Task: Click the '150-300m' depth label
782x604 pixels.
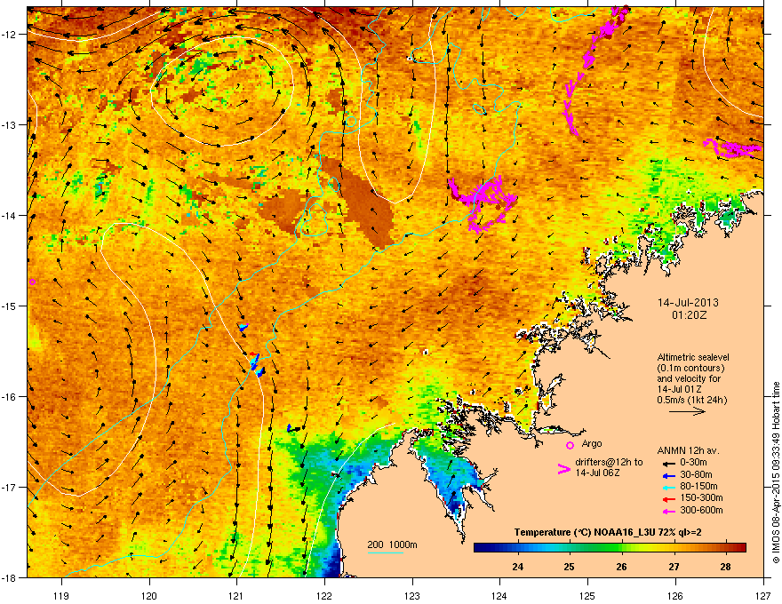Action: (701, 497)
